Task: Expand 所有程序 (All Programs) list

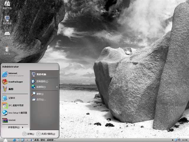Action: [x=15, y=128]
